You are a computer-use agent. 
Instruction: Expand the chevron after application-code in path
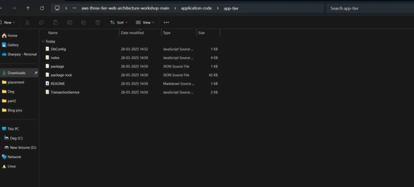[218, 8]
